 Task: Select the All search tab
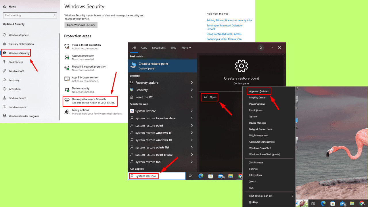[x=134, y=48]
